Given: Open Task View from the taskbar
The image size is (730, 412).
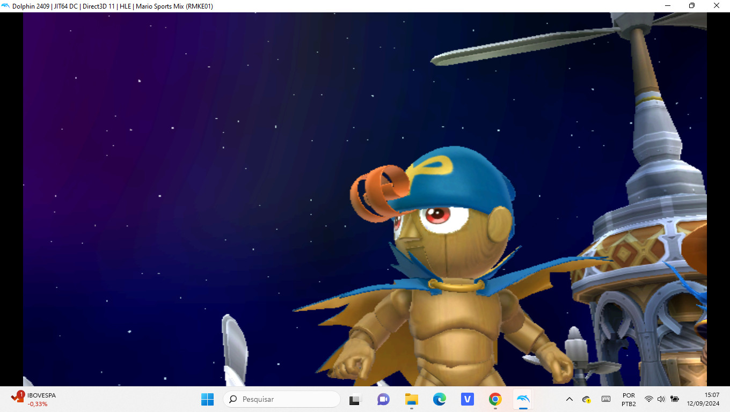Looking at the screenshot, I should coord(355,399).
